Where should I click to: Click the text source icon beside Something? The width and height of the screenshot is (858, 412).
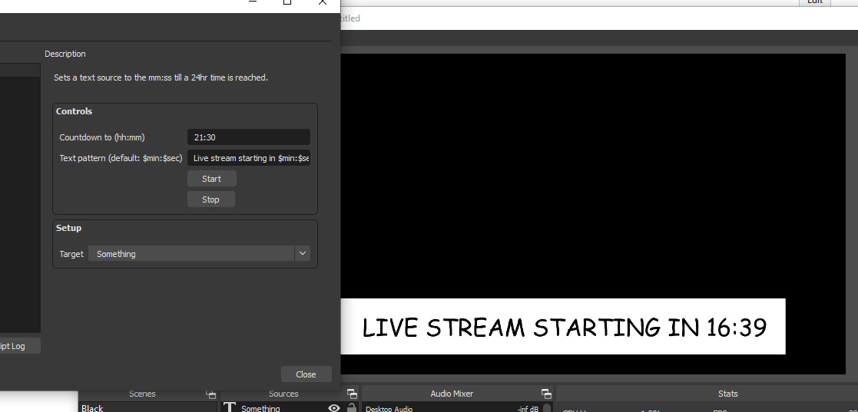coord(230,407)
